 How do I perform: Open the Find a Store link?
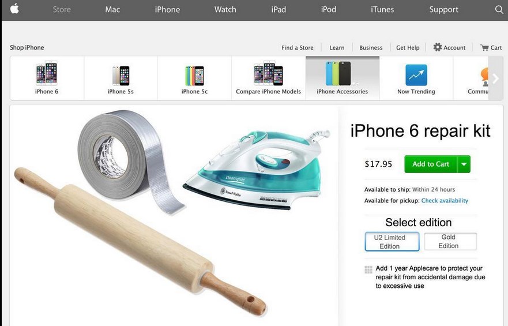click(x=298, y=48)
